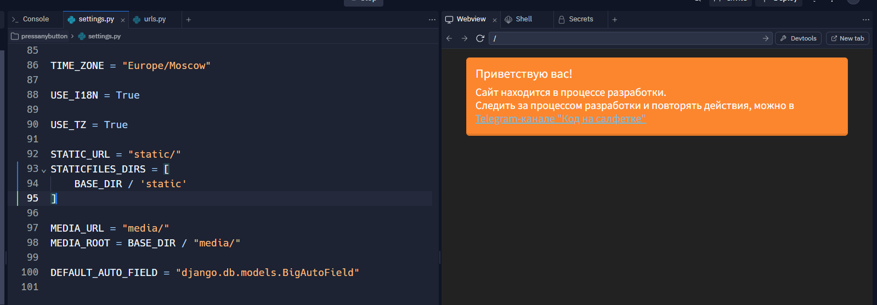This screenshot has height=305, width=877.
Task: Close the Webview tab
Action: pos(495,20)
